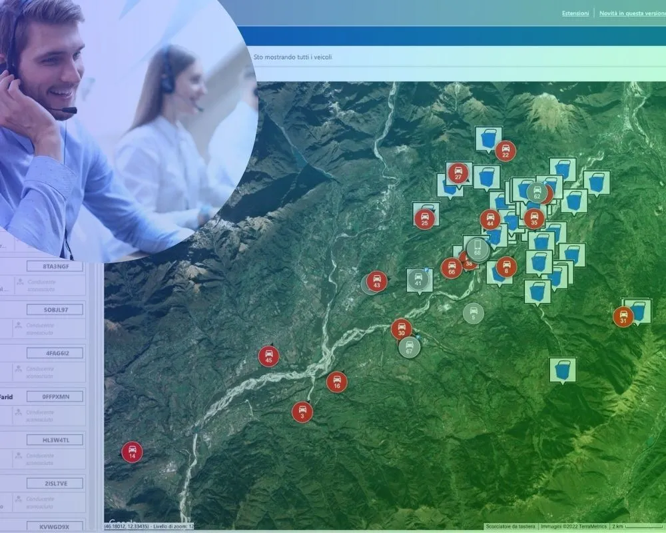Open Scorciatoie da tastiera map shortcuts

[510, 526]
